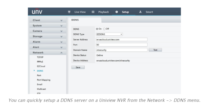Click the Domain Name input field
The width and height of the screenshot is (208, 108).
click(122, 50)
